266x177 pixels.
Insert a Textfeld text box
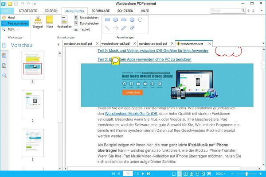(82, 29)
